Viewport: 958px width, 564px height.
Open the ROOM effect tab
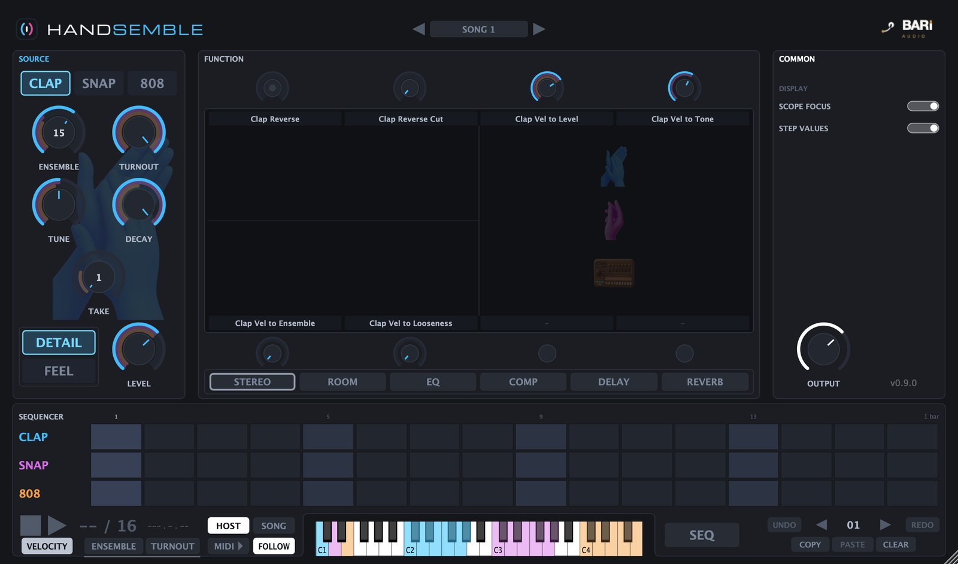(342, 382)
